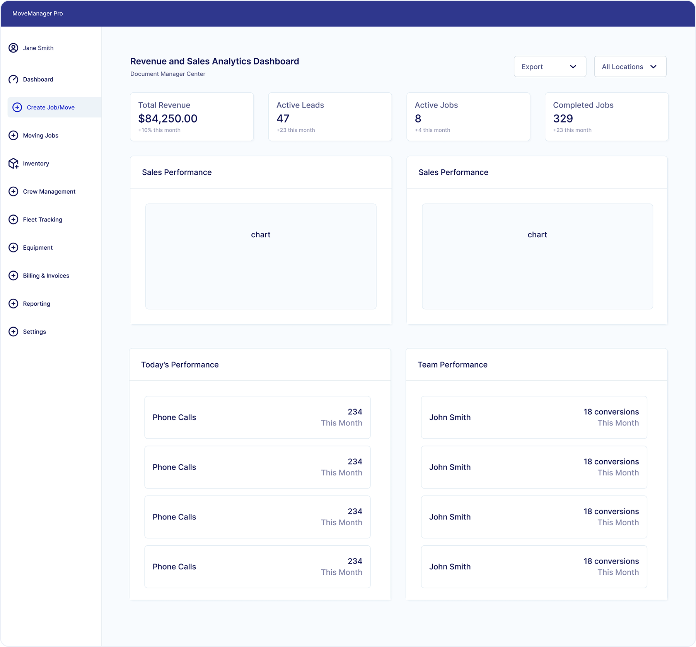Click the first Phone Calls row
Screen dimensions: 696x647
pos(257,417)
